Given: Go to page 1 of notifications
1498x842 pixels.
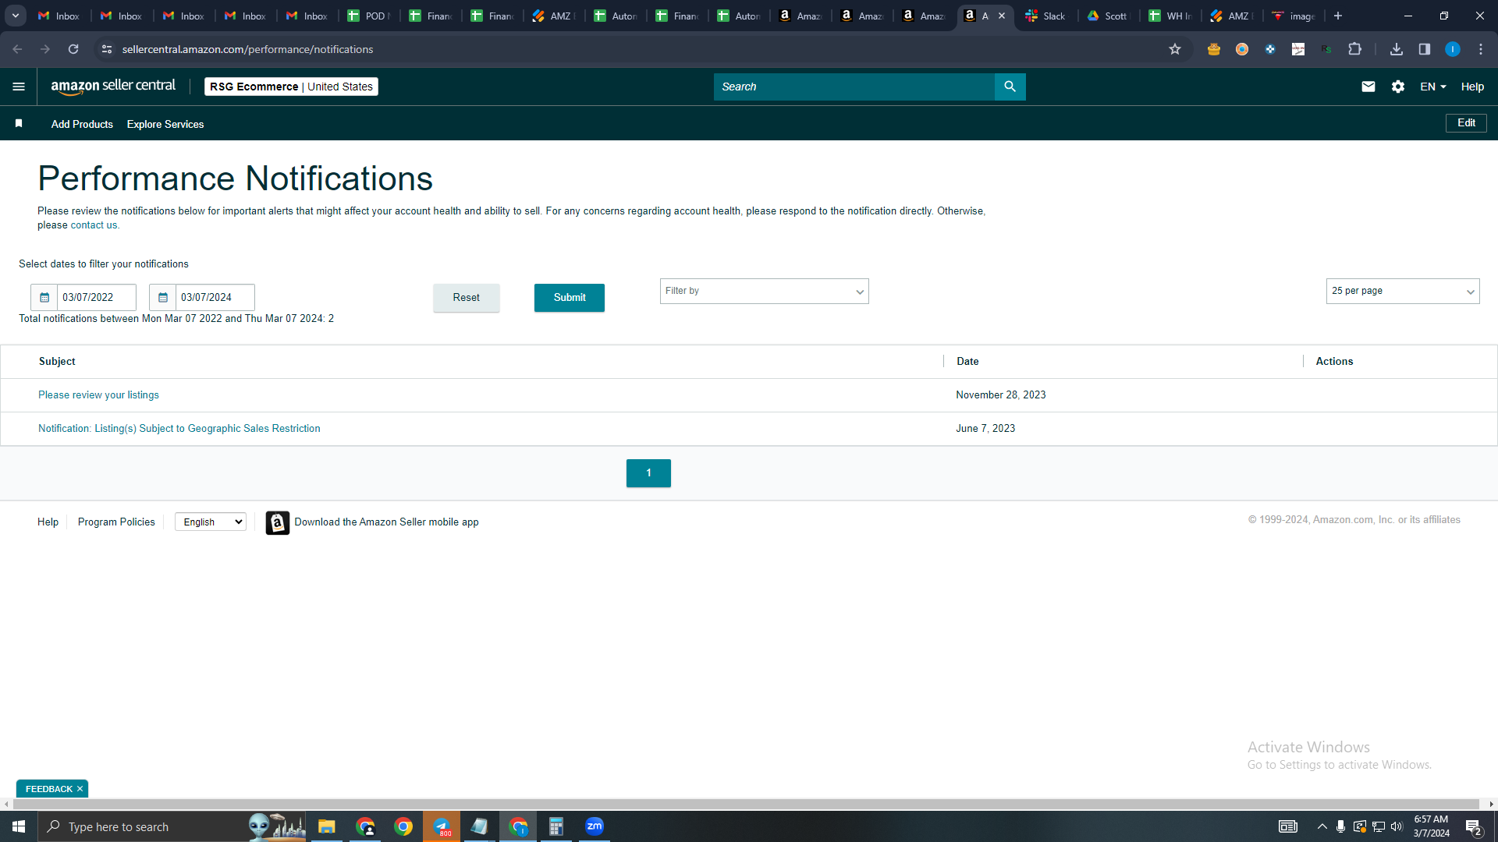Looking at the screenshot, I should (x=648, y=473).
